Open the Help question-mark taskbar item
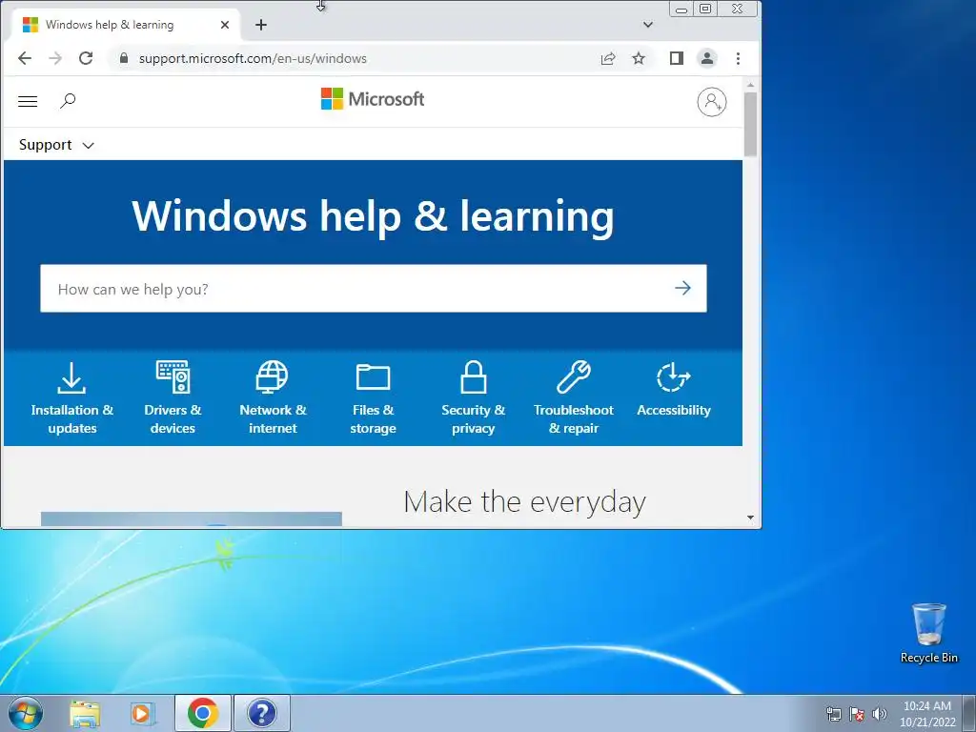 point(261,713)
